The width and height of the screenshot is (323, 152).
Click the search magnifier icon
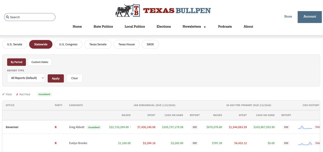8,17
